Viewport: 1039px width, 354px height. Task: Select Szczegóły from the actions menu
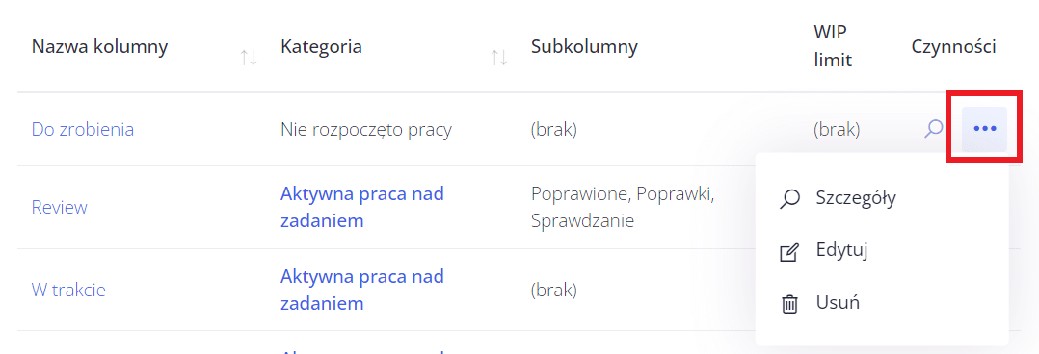point(857,197)
